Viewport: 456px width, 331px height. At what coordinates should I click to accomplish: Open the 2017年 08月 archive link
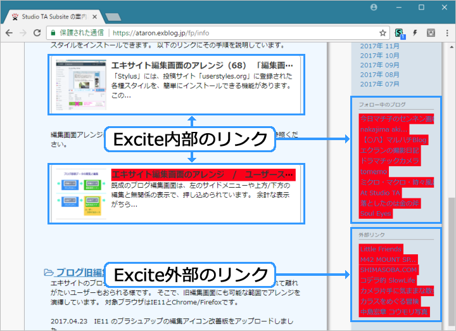(x=379, y=75)
